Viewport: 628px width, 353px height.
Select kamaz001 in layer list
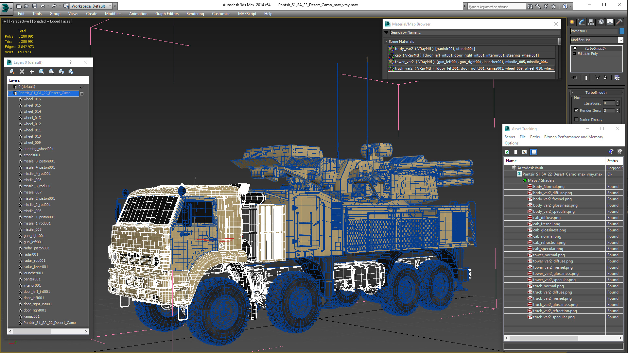(31, 316)
